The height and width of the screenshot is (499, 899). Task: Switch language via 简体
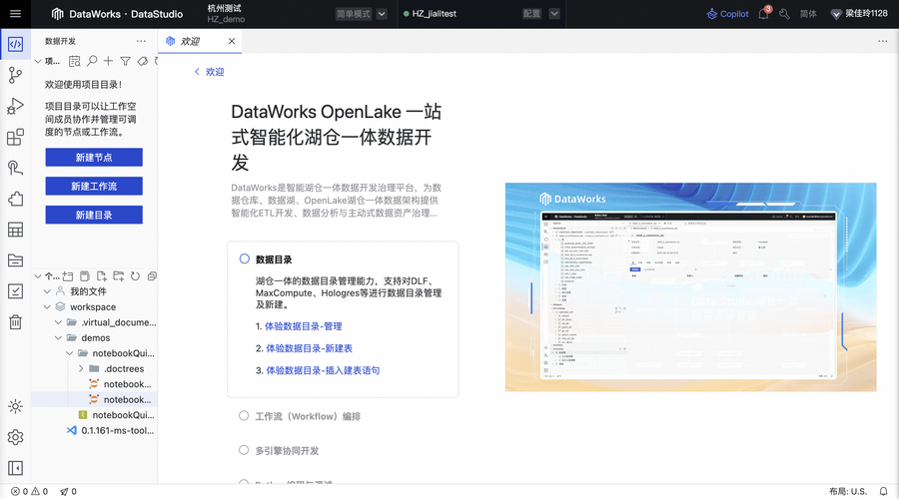coord(808,14)
